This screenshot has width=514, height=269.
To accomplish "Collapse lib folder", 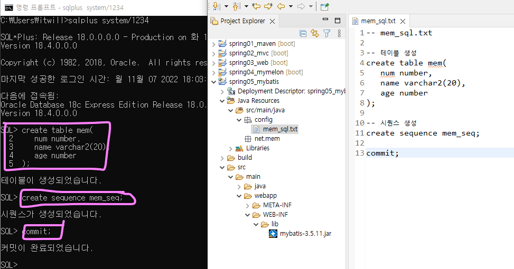I will point(256,224).
